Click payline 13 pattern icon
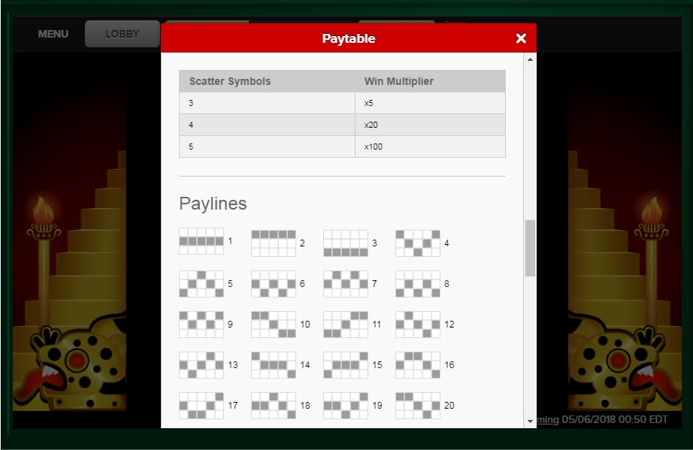 pyautogui.click(x=201, y=365)
